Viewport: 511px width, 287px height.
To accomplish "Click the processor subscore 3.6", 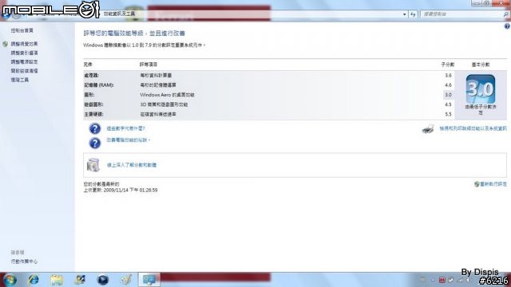I will 448,75.
